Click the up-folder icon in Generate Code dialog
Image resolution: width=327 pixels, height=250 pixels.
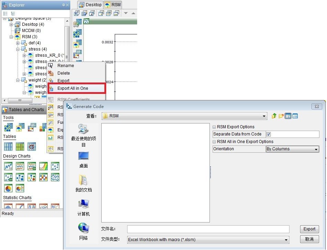(274, 116)
